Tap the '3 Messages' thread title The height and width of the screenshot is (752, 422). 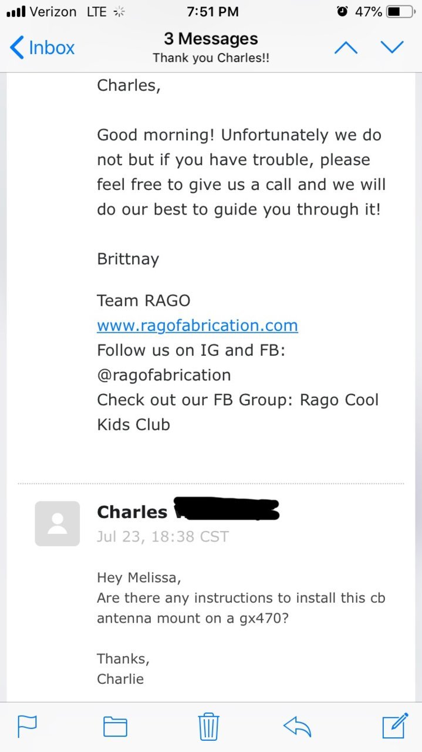click(211, 39)
